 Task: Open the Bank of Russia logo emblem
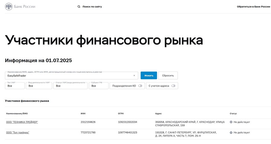tap(9, 6)
